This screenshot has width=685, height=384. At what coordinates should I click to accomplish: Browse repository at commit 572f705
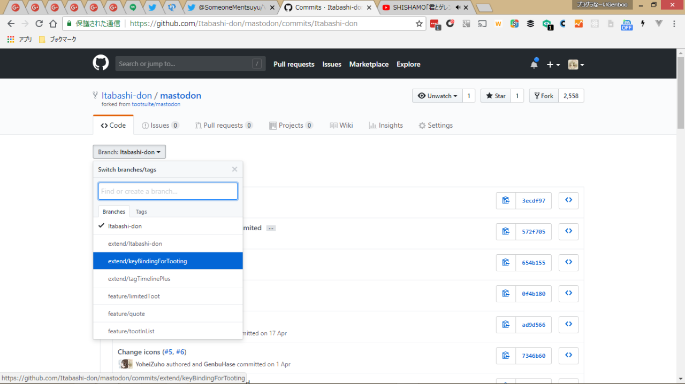pyautogui.click(x=568, y=231)
